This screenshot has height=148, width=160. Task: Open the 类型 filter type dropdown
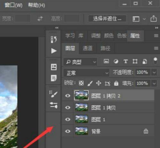click(x=80, y=62)
